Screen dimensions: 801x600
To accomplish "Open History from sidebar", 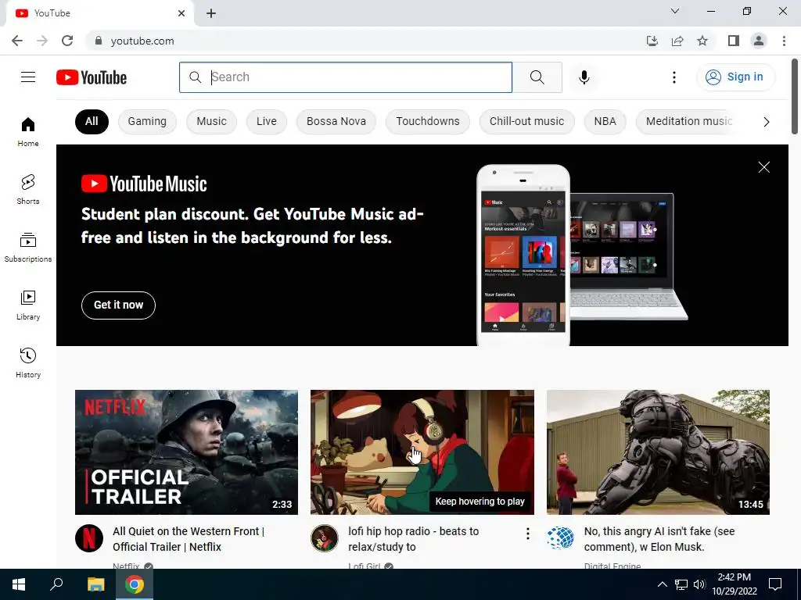I will coord(28,362).
